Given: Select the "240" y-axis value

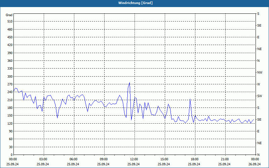Looking at the screenshot, I should [10, 92].
